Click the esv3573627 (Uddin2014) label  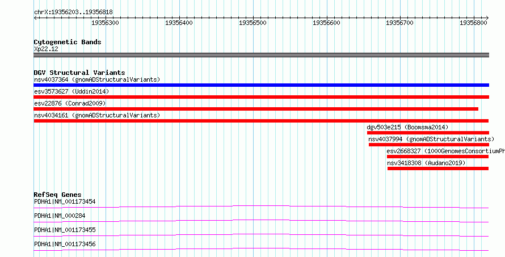71,91
